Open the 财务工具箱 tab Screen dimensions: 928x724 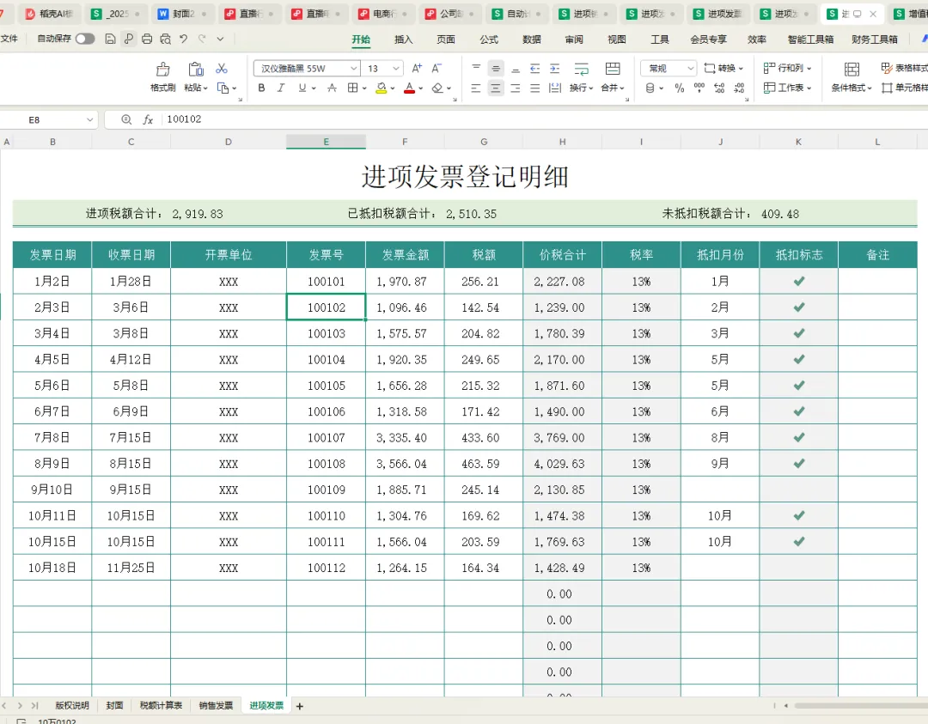pos(874,39)
